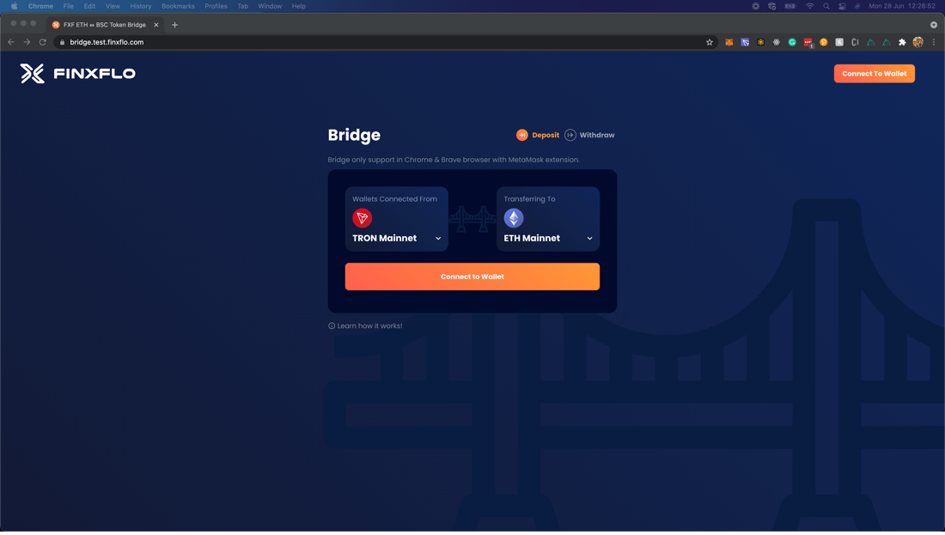
Task: Open the Binance Chain Wallet cube extension
Action: click(x=760, y=42)
